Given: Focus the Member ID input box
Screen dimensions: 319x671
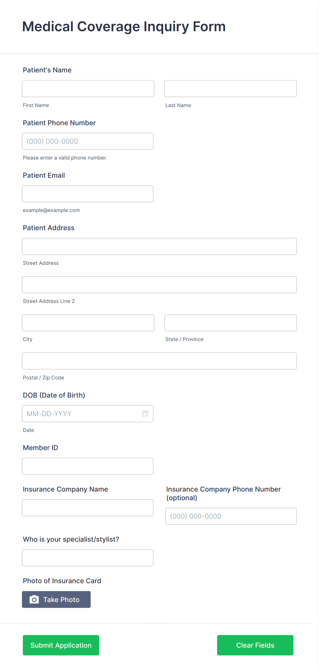Looking at the screenshot, I should pyautogui.click(x=87, y=466).
